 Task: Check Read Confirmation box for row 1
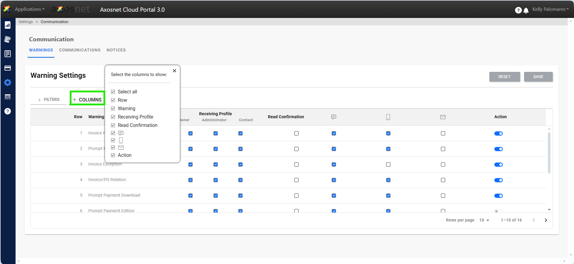coord(296,133)
